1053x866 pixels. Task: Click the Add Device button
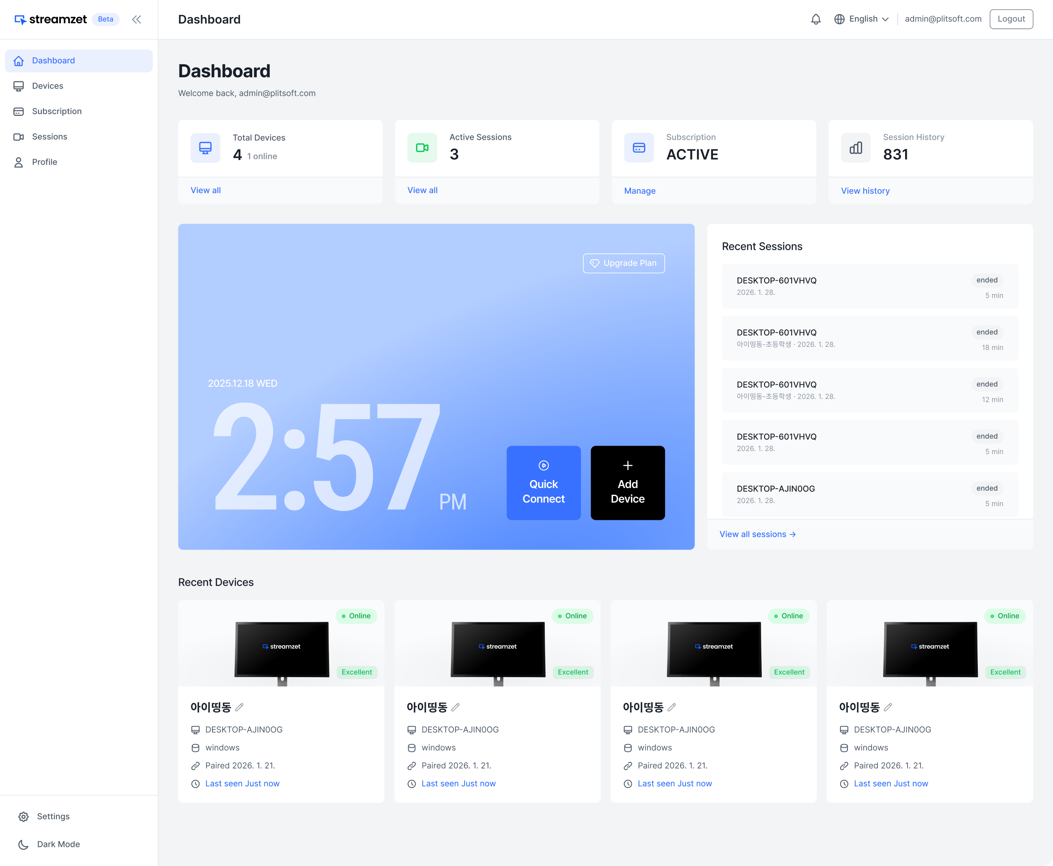coord(627,483)
